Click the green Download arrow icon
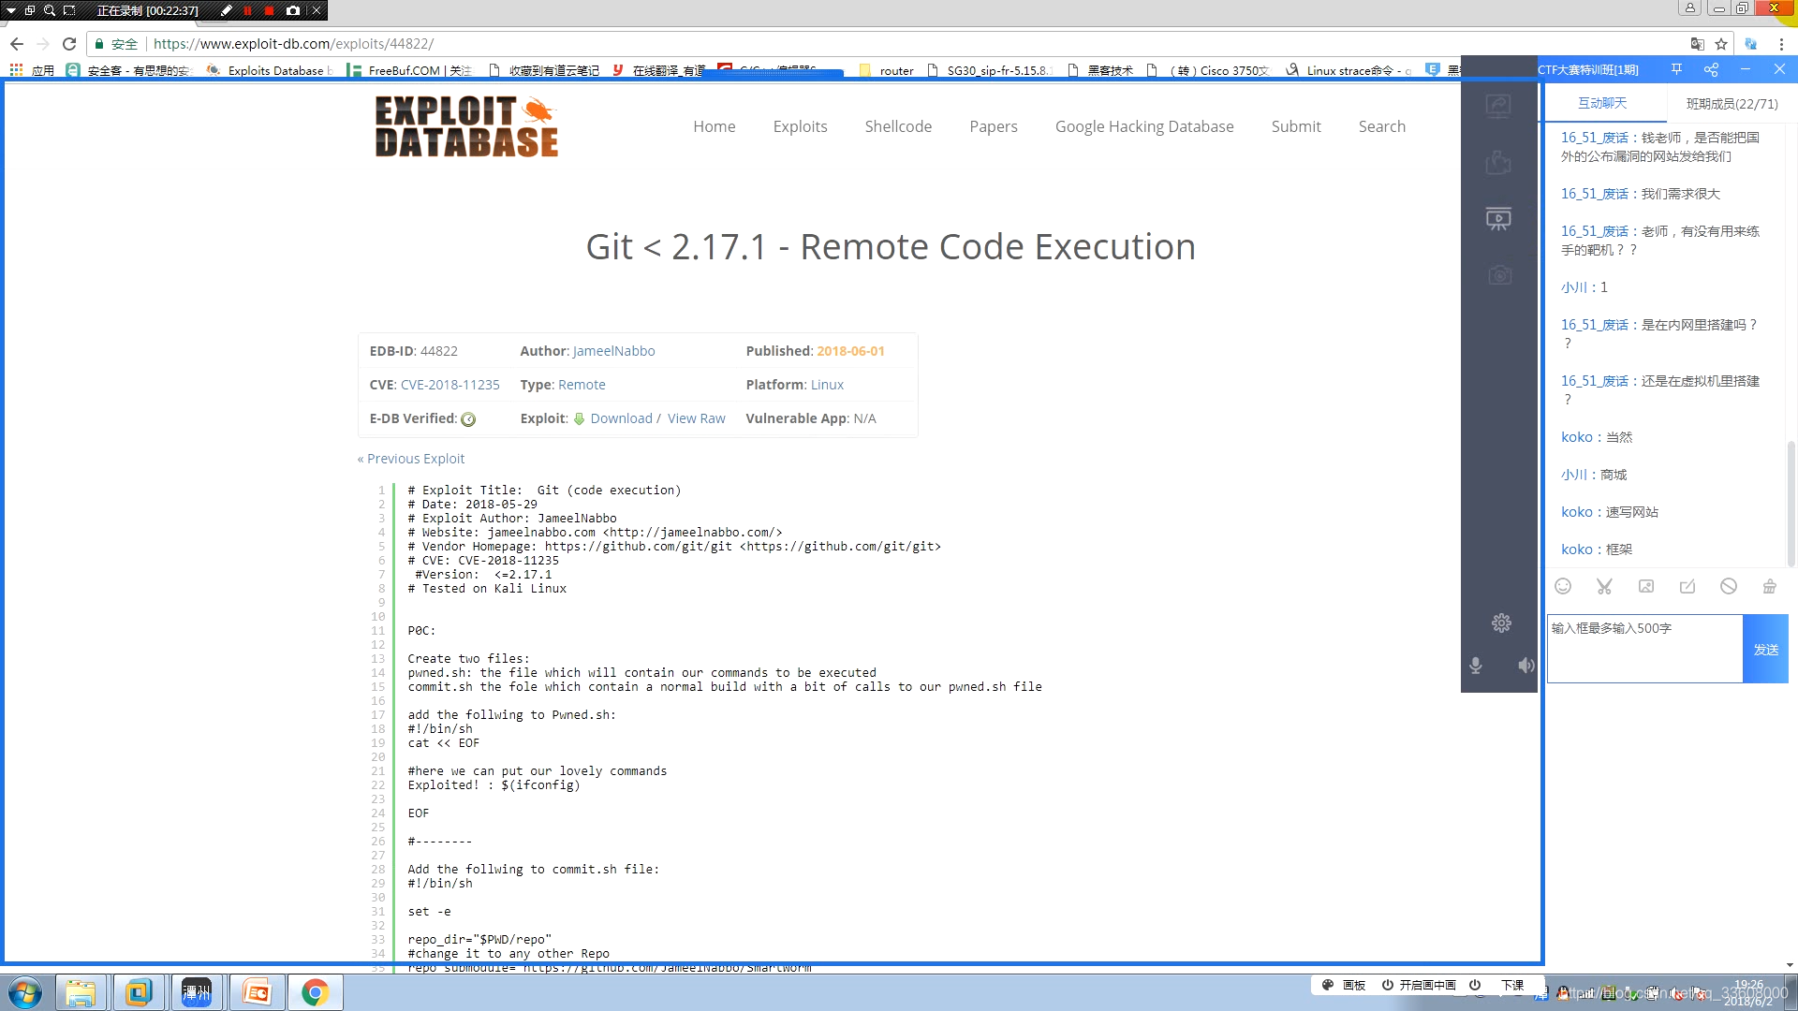The height and width of the screenshot is (1011, 1798). point(579,418)
